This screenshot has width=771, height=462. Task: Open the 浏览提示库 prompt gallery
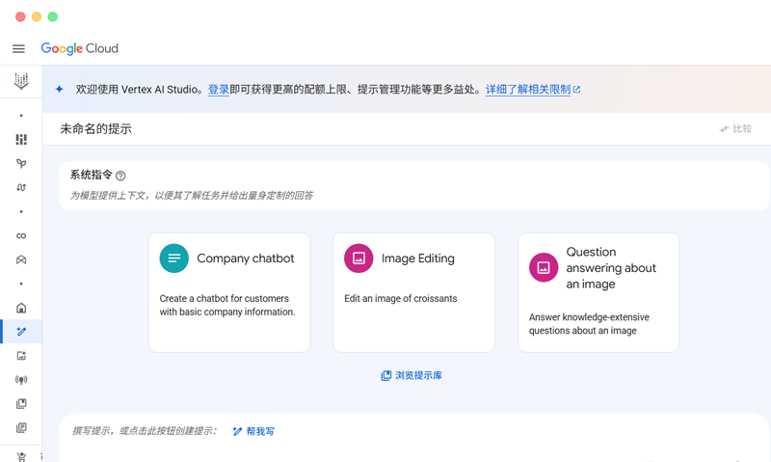point(412,375)
